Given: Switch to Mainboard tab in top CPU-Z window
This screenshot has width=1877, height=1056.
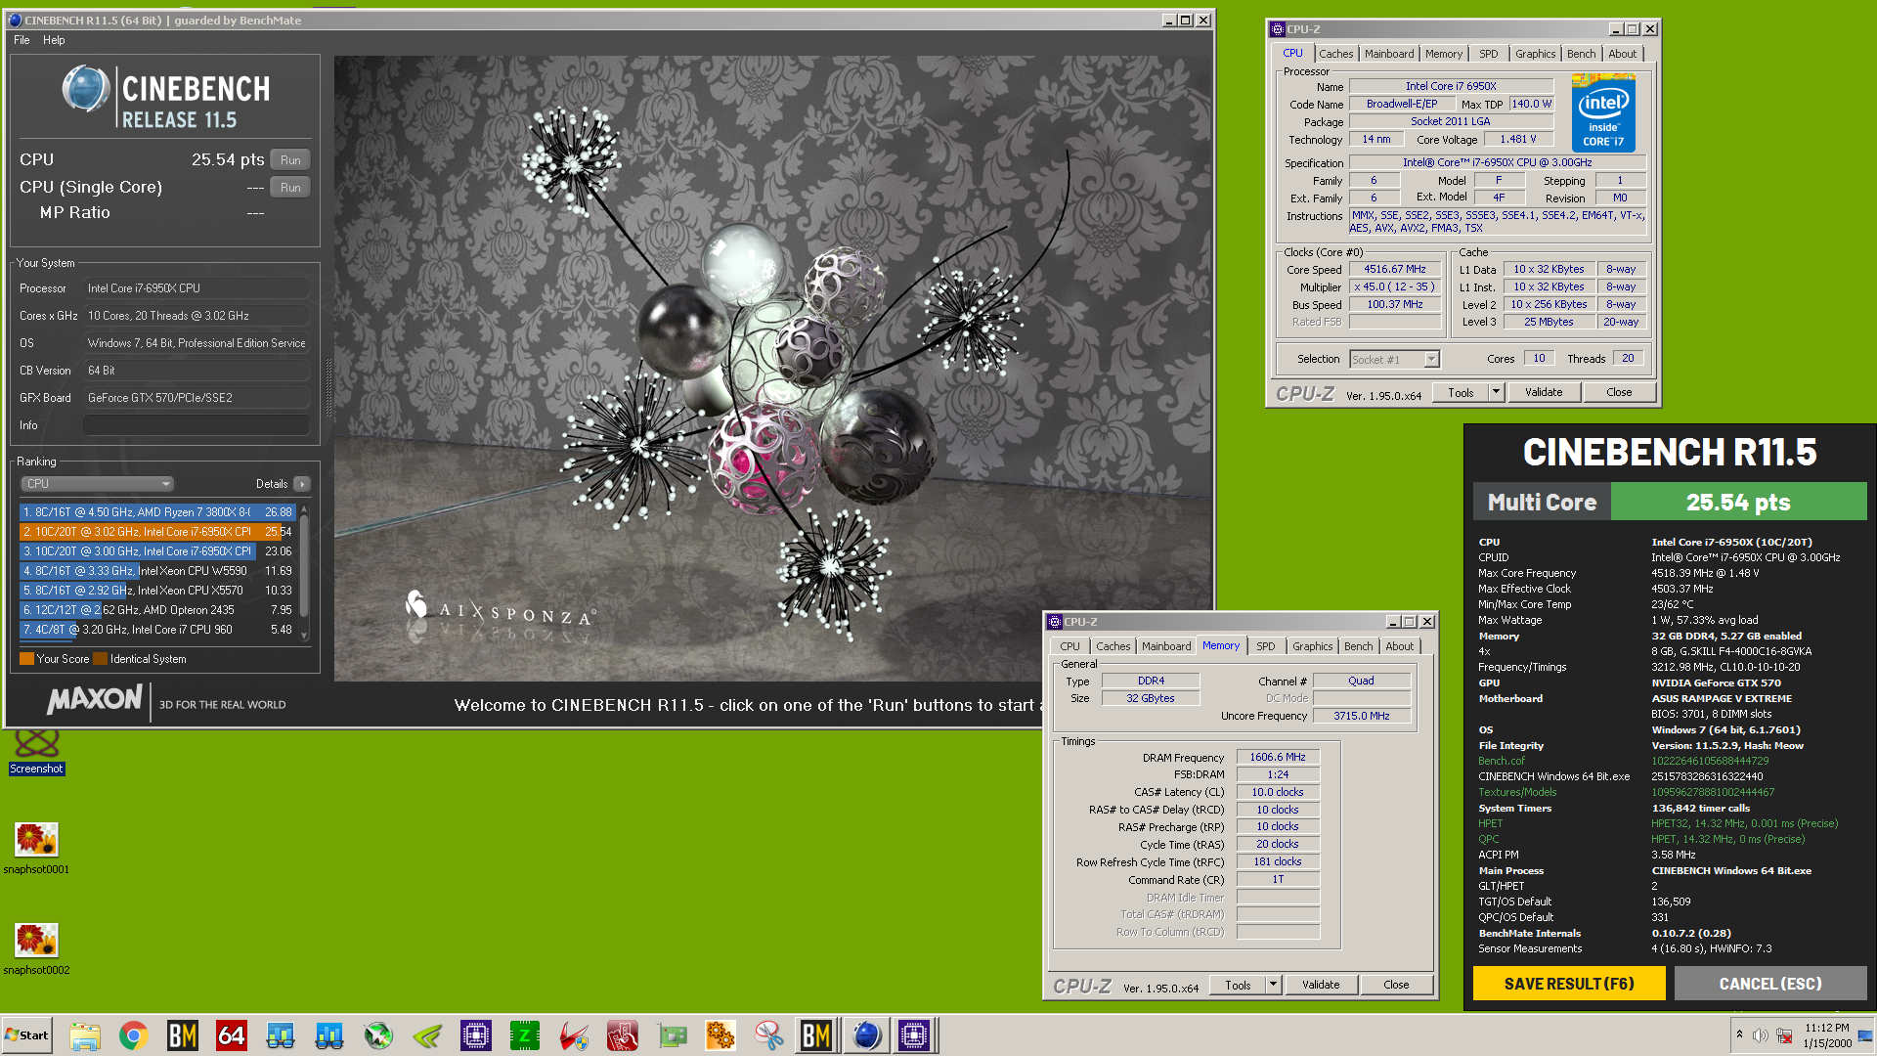Looking at the screenshot, I should coord(1389,54).
